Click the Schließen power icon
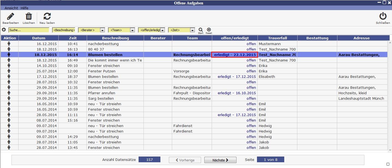The height and width of the screenshot is (168, 392). coord(383,16)
